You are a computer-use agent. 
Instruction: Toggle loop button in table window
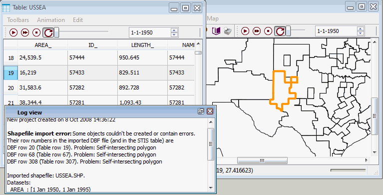[48, 32]
